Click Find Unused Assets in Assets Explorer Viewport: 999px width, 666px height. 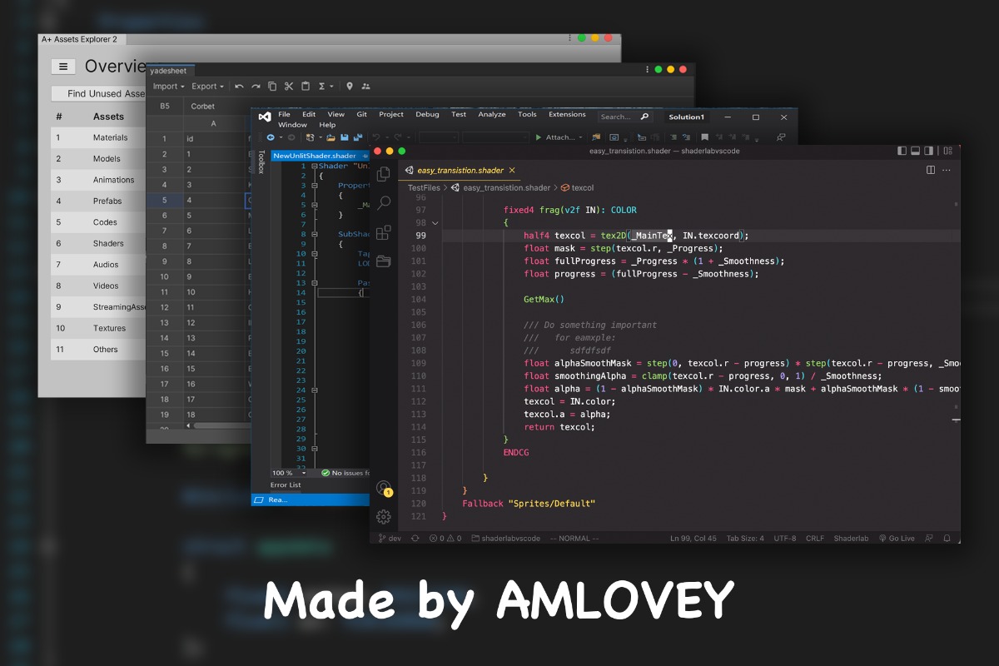tap(99, 94)
